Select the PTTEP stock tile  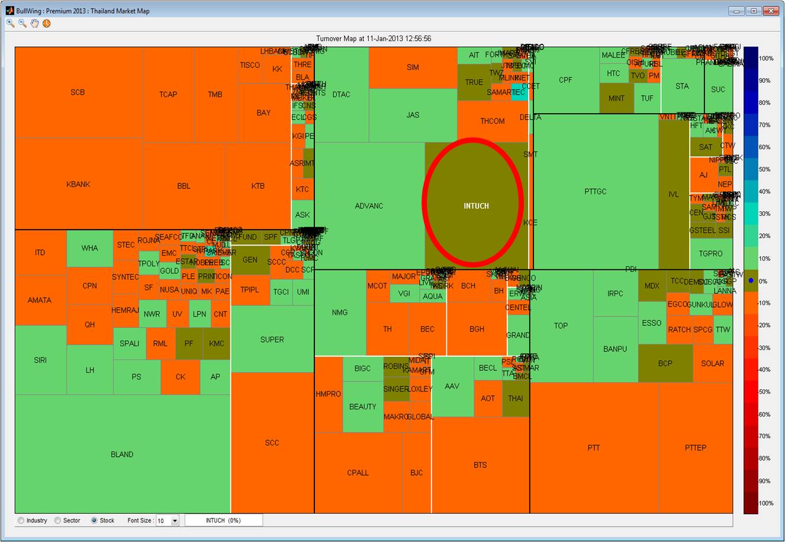[696, 448]
